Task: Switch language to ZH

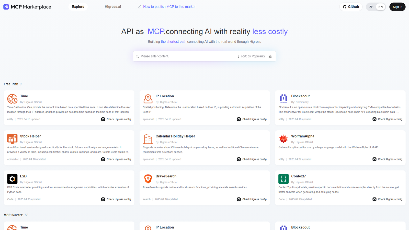Action: click(x=371, y=7)
